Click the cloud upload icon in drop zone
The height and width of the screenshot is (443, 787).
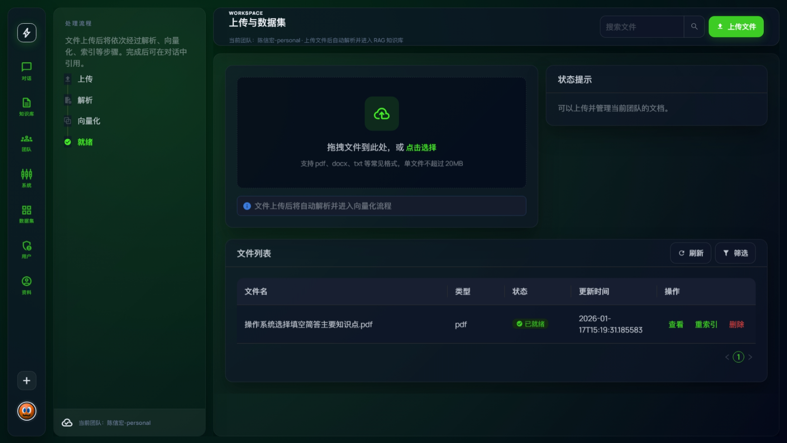coord(382,114)
